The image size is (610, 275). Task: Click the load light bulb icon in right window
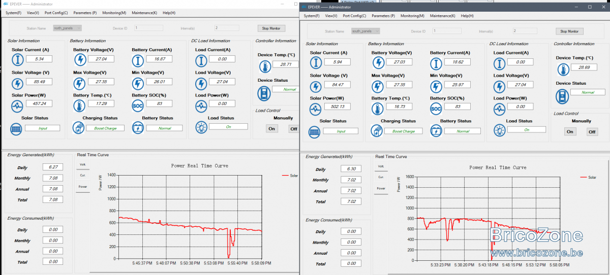(x=500, y=130)
